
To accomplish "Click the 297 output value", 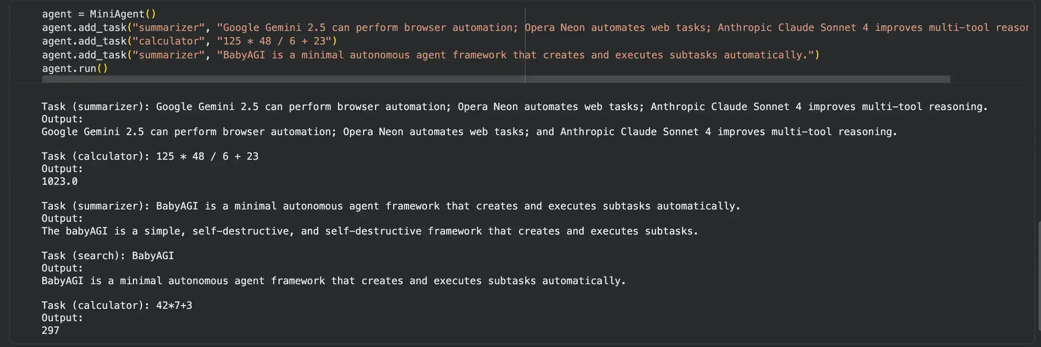I will pos(50,331).
